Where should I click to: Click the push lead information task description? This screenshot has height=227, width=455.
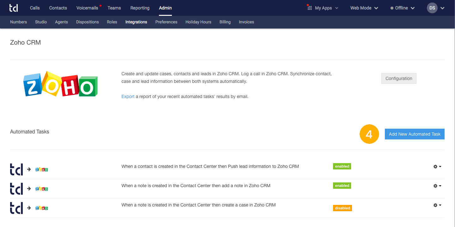tap(210, 166)
